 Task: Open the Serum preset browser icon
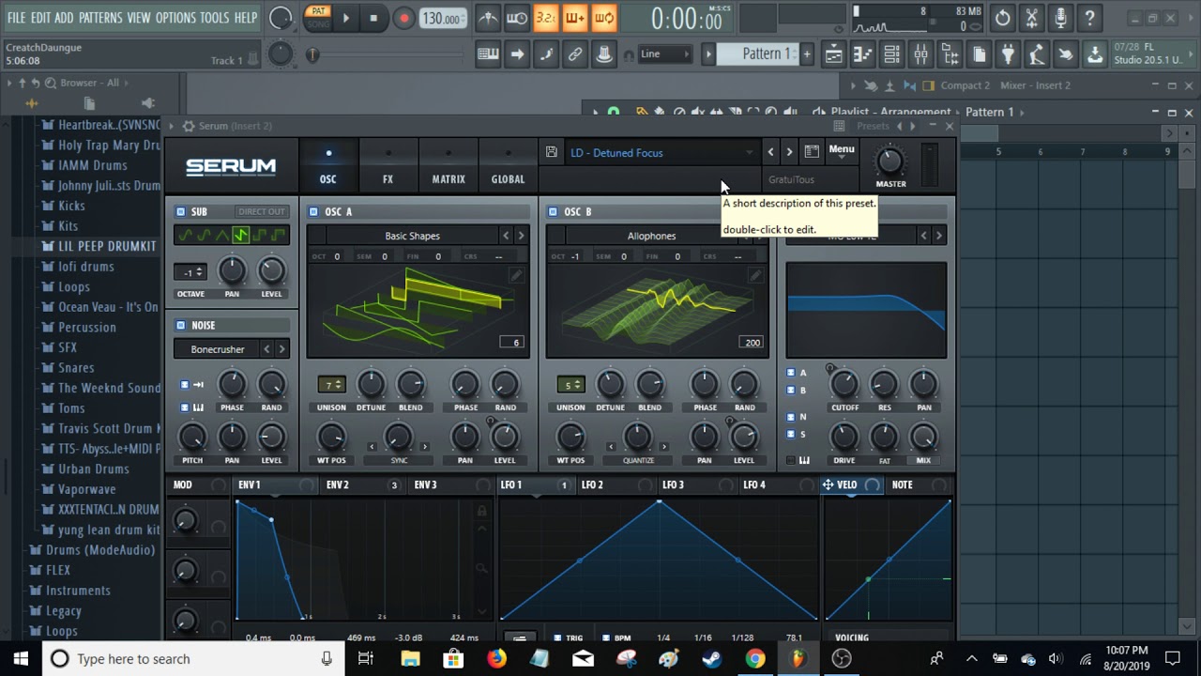(812, 151)
